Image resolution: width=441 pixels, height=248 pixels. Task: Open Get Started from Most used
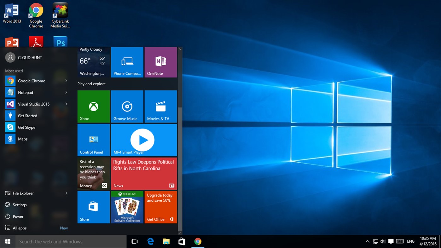pyautogui.click(x=37, y=116)
